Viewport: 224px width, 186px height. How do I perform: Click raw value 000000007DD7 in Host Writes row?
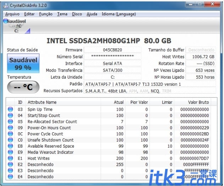(194, 158)
